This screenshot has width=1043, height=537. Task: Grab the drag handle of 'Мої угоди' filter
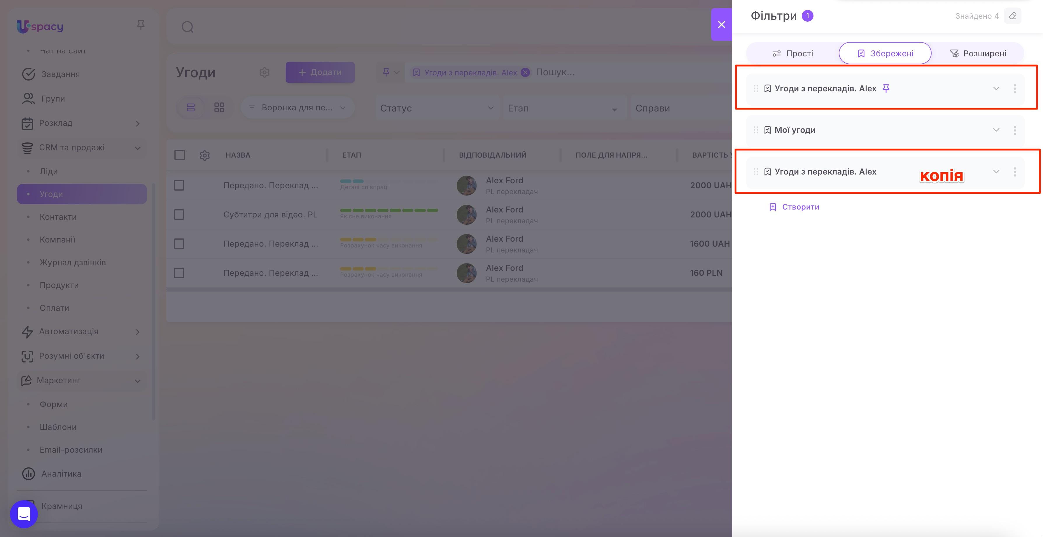click(x=755, y=130)
